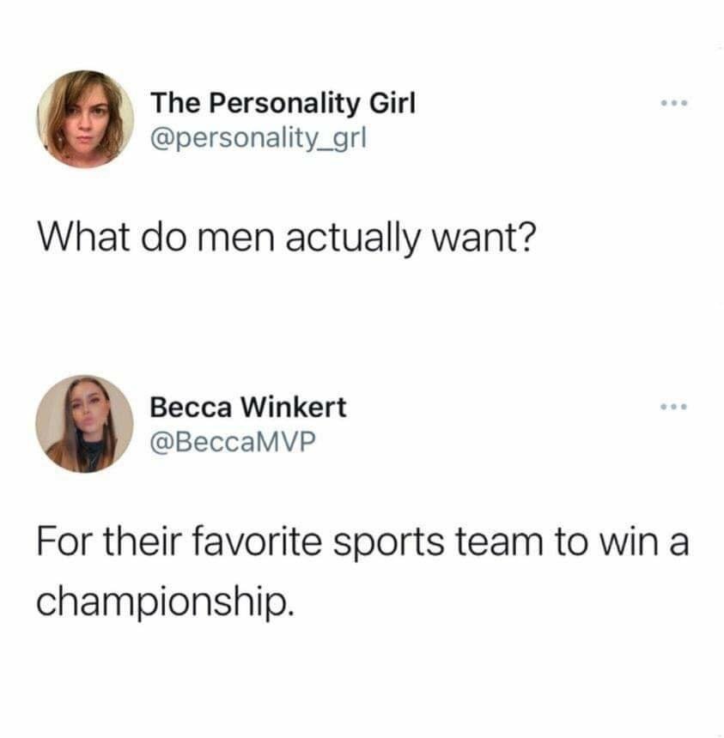Screen dimensions: 724x738
Task: Open the more options dots on Becca Winkert's tweet
Action: coord(674,406)
